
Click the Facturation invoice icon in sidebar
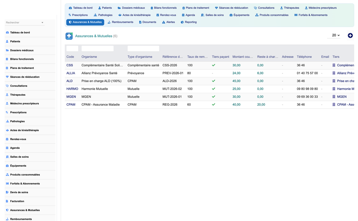pos(7,201)
